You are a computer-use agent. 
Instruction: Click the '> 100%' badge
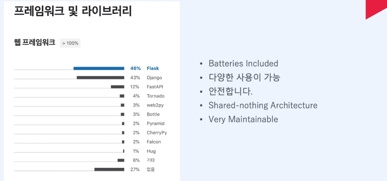pyautogui.click(x=70, y=43)
